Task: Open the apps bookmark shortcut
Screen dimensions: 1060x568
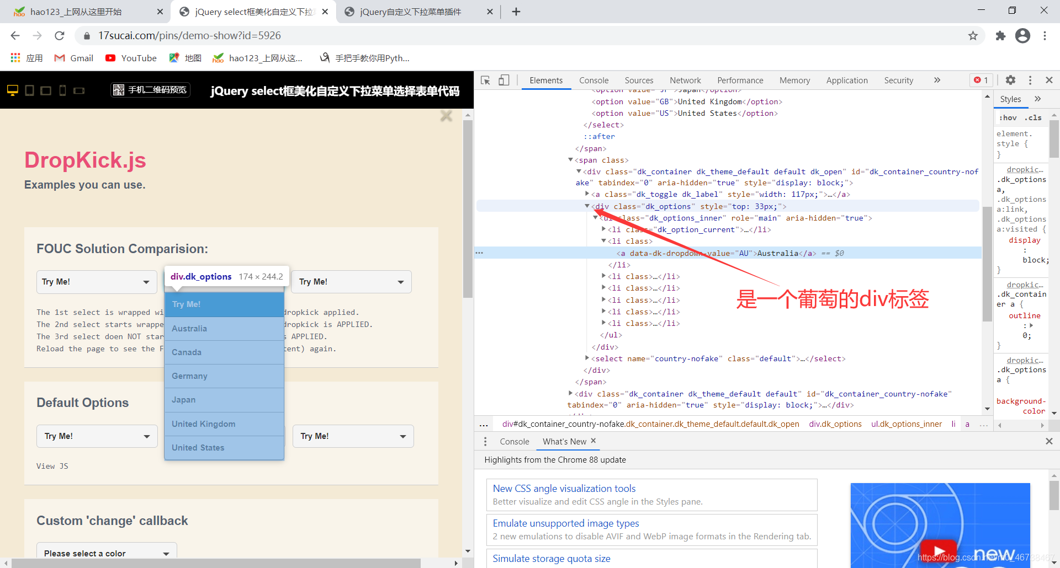Action: [26, 58]
